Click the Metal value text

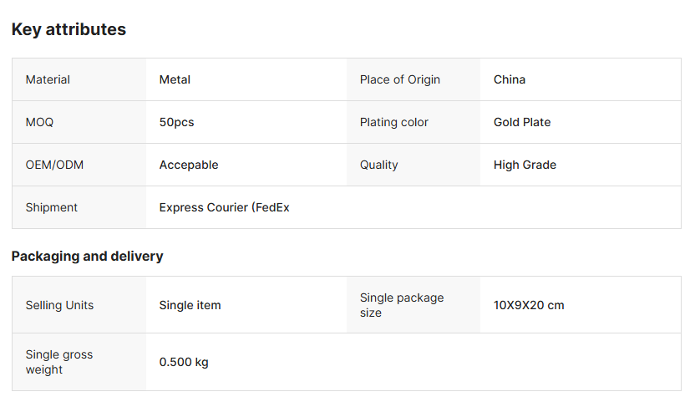pyautogui.click(x=175, y=79)
